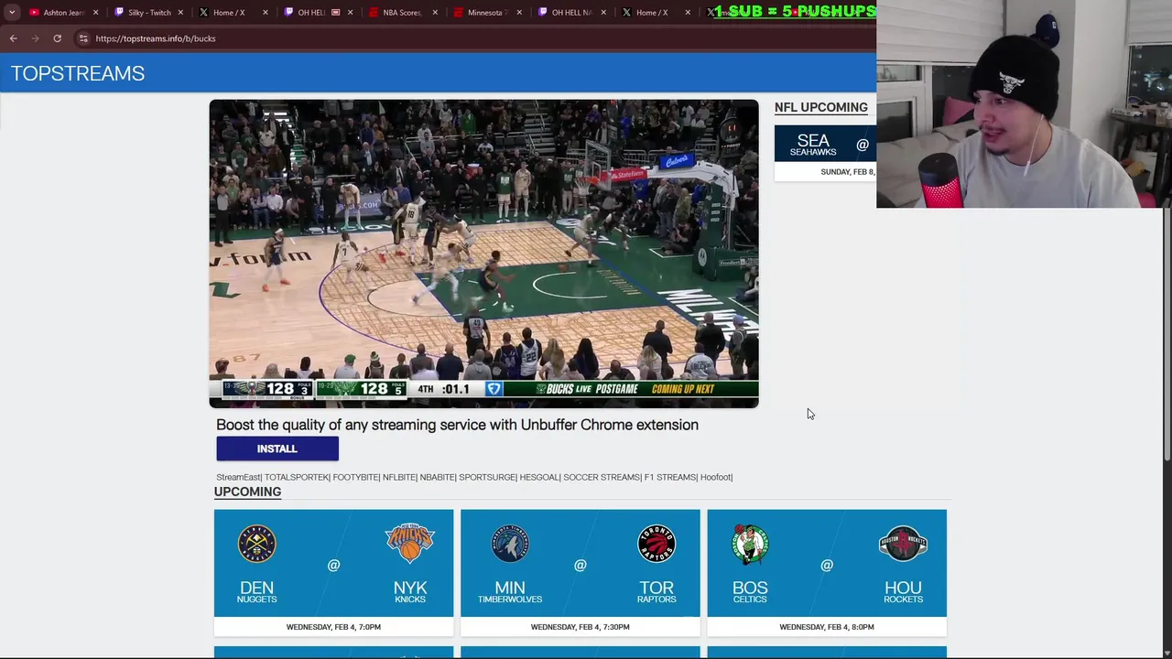Reload the topstreams page
1172x659 pixels.
(x=57, y=38)
